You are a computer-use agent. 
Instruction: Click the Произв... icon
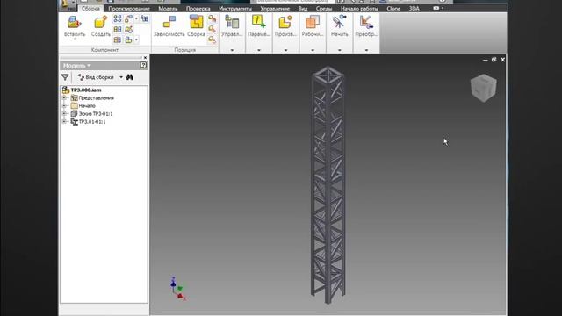285,22
